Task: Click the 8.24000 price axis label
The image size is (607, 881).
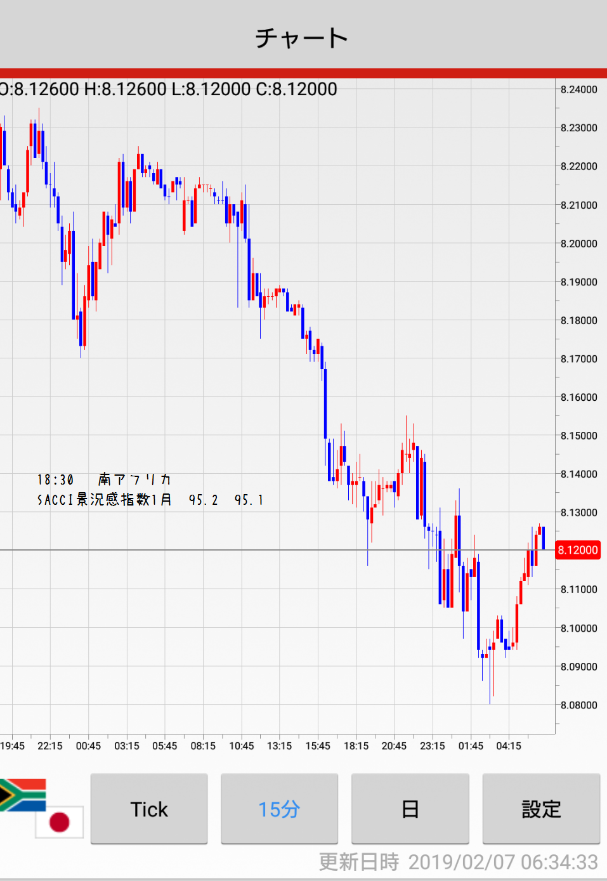Action: click(578, 89)
